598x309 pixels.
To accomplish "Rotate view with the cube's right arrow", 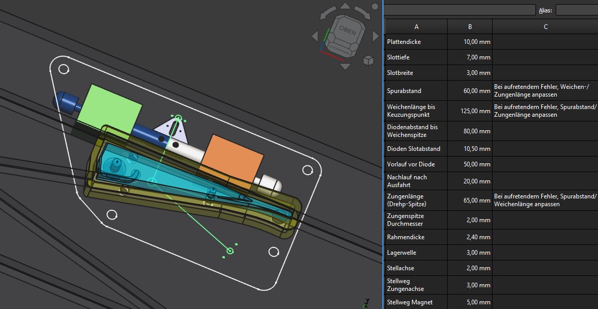I will click(x=376, y=36).
